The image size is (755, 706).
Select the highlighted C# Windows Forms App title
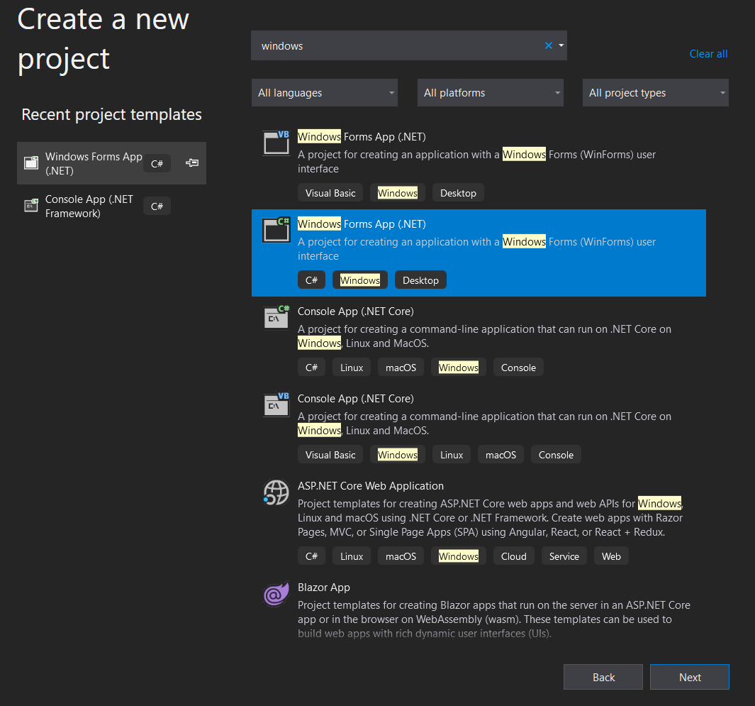click(362, 224)
